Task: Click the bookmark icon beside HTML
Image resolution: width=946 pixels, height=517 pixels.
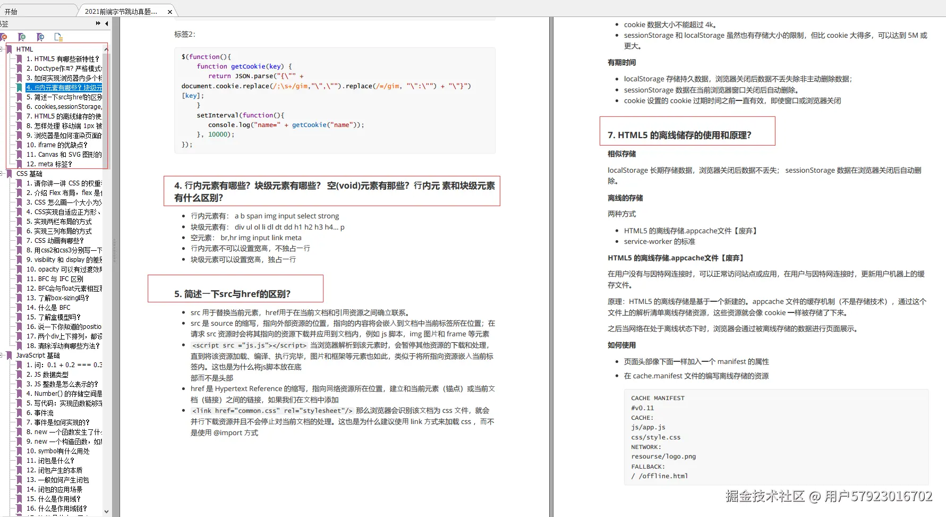Action: pos(10,49)
